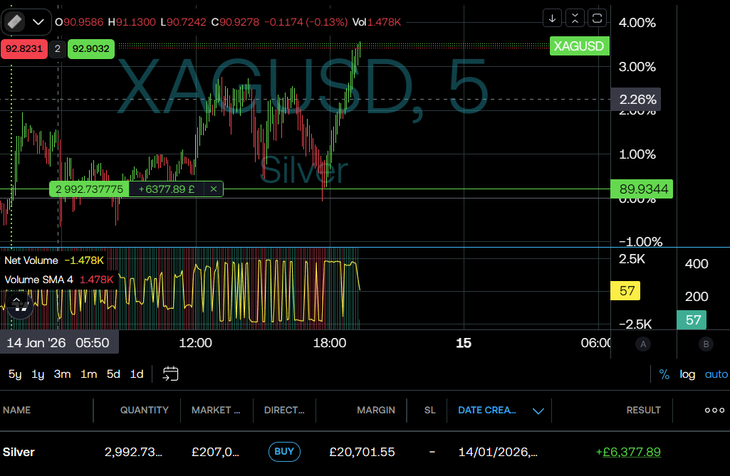Toggle log scale mode
This screenshot has width=730, height=476.
tap(687, 374)
